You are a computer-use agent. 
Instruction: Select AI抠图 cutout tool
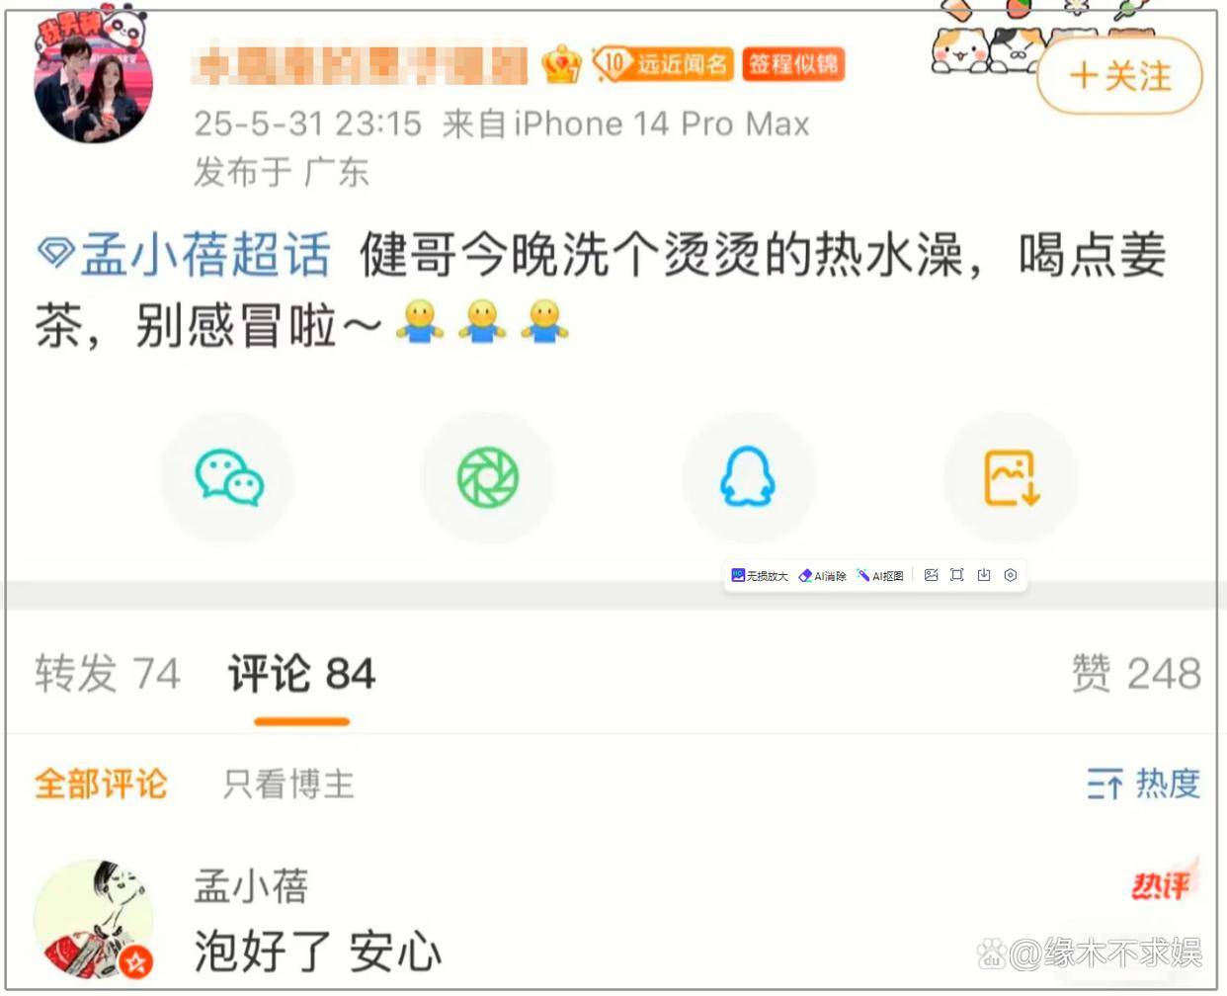pyautogui.click(x=880, y=575)
